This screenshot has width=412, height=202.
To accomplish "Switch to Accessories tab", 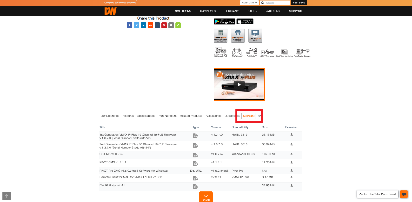I will pos(214,116).
